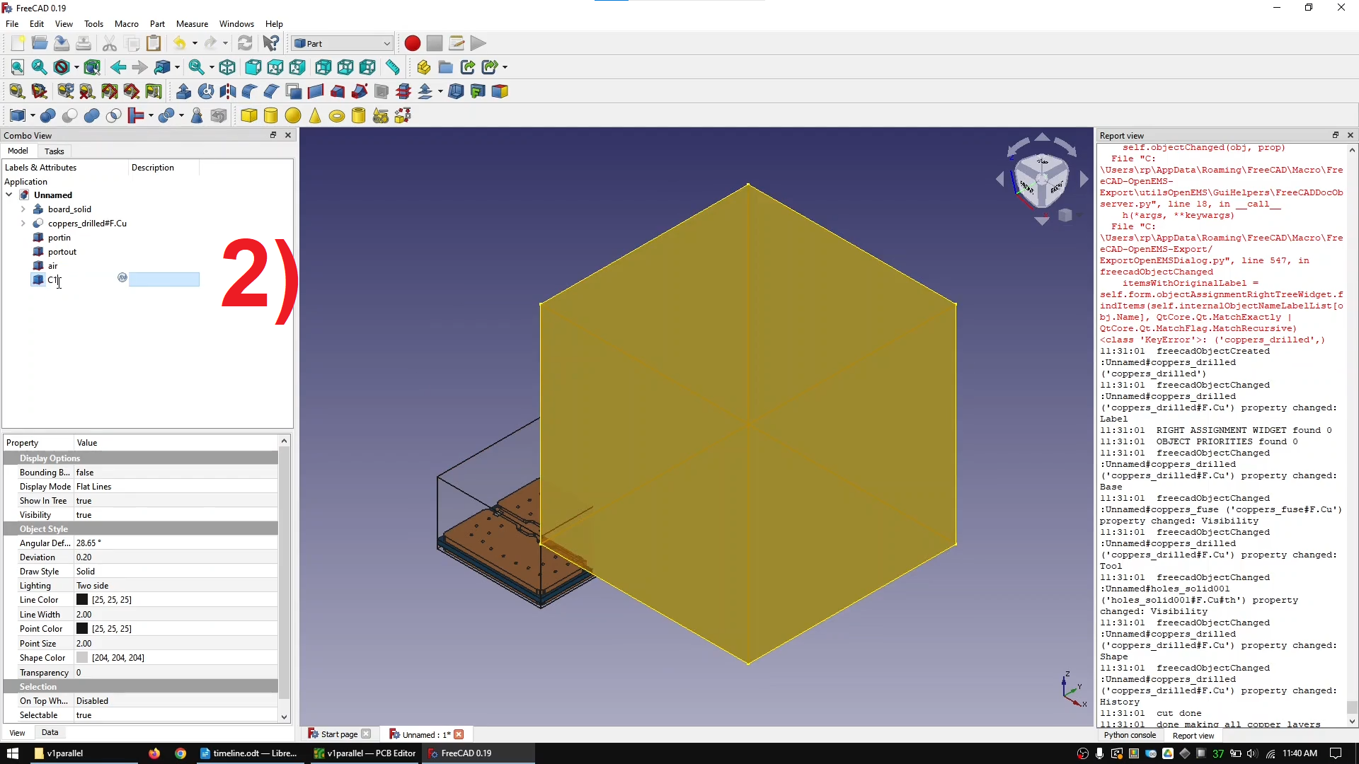This screenshot has width=1359, height=764.
Task: Open the draw style dropdown arrow
Action: 76,67
